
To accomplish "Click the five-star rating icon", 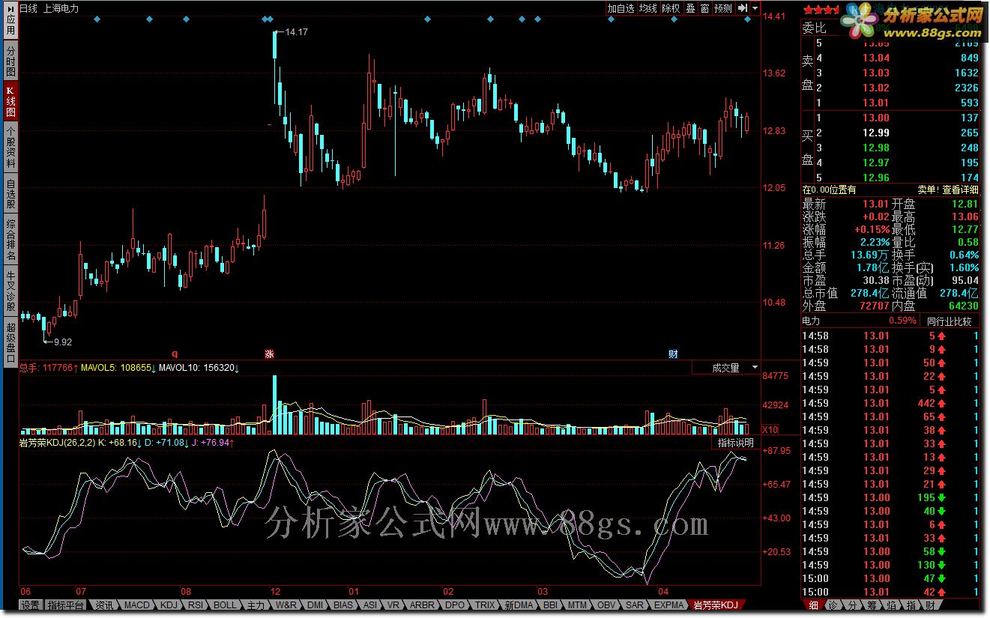I will 821,10.
